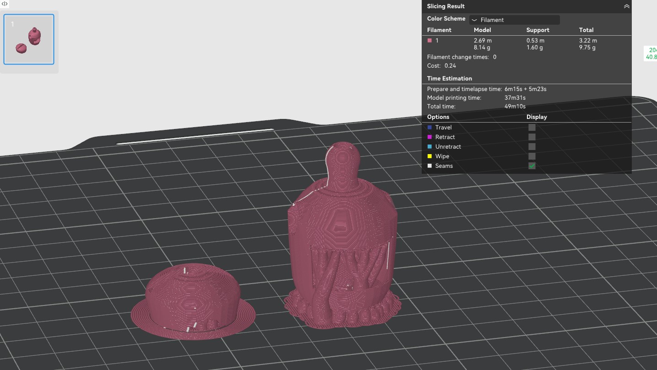Click the dome cap model in viewport
The height and width of the screenshot is (370, 657).
(x=193, y=301)
